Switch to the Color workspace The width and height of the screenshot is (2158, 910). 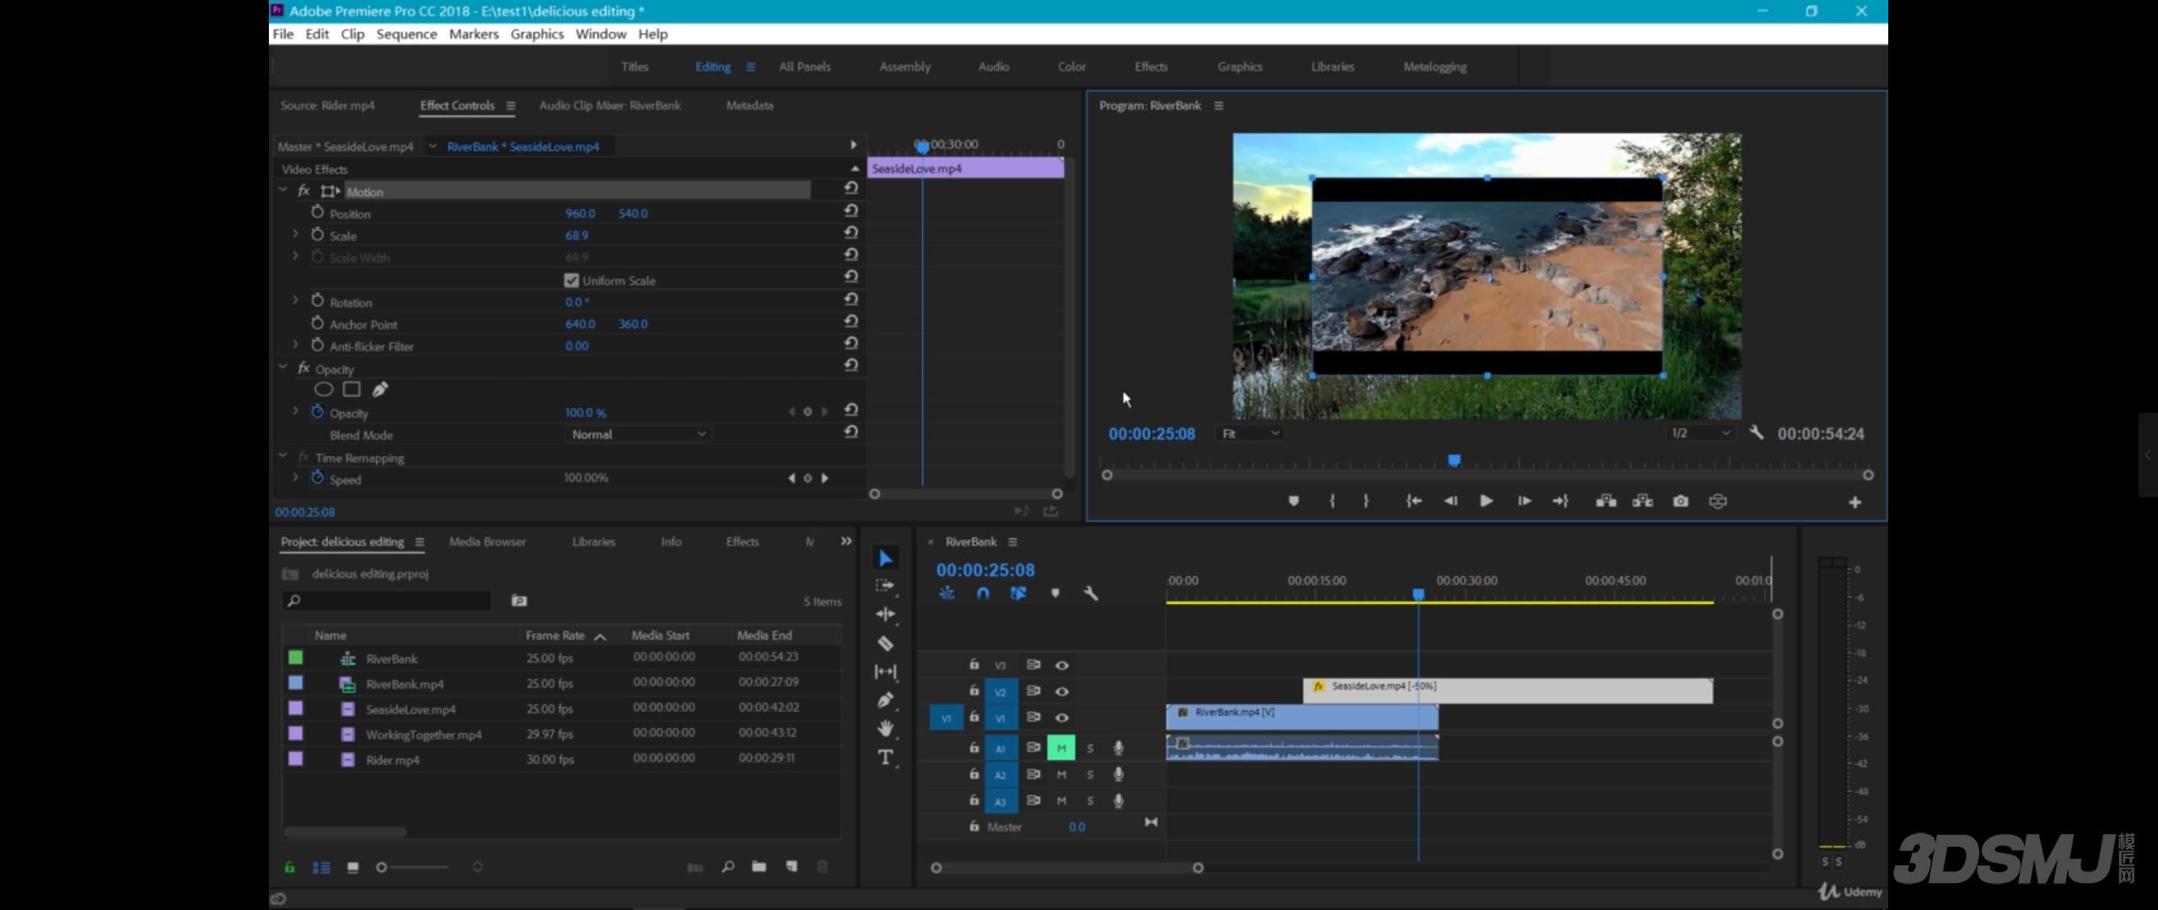pyautogui.click(x=1071, y=67)
